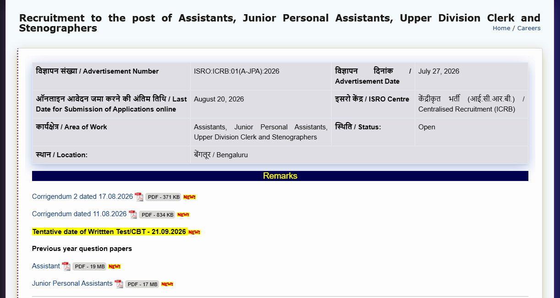Click the July 27, 2026 advertisement date
The height and width of the screenshot is (298, 560).
(x=439, y=71)
